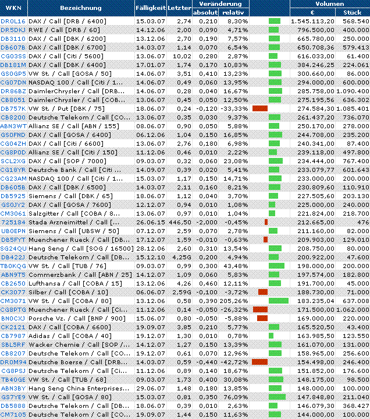Open WKN link CG07DN
Image resolution: width=370 pixels, height=419 pixels.
tap(13, 82)
